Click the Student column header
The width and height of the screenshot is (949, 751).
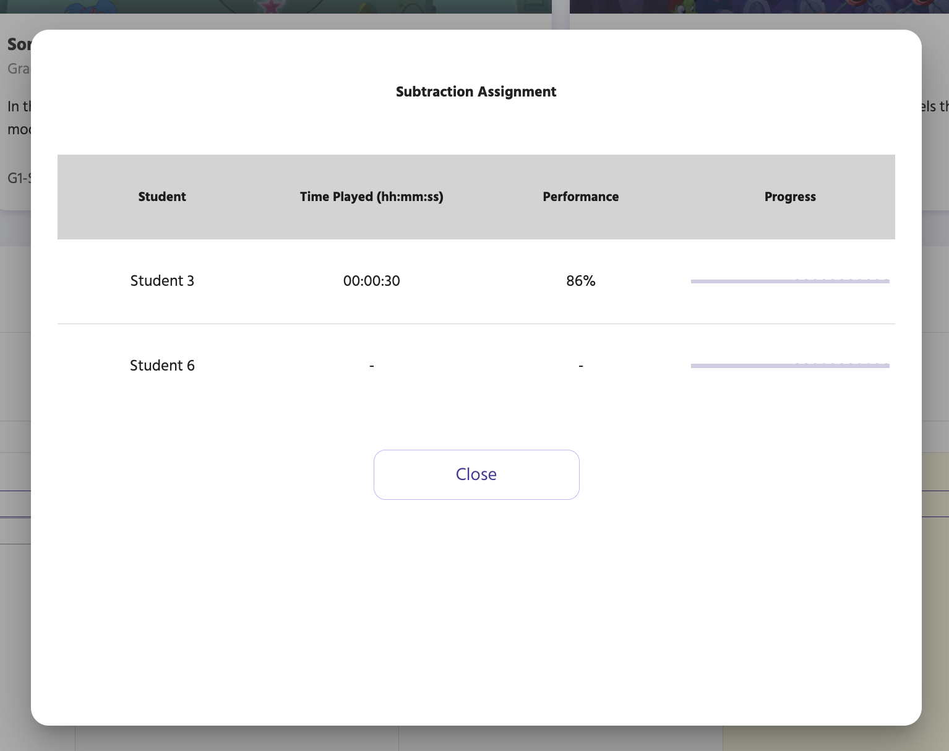pyautogui.click(x=161, y=197)
